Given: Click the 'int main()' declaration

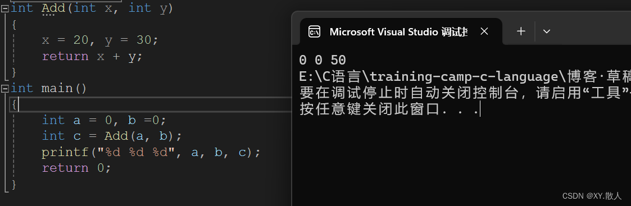Looking at the screenshot, I should tap(48, 88).
